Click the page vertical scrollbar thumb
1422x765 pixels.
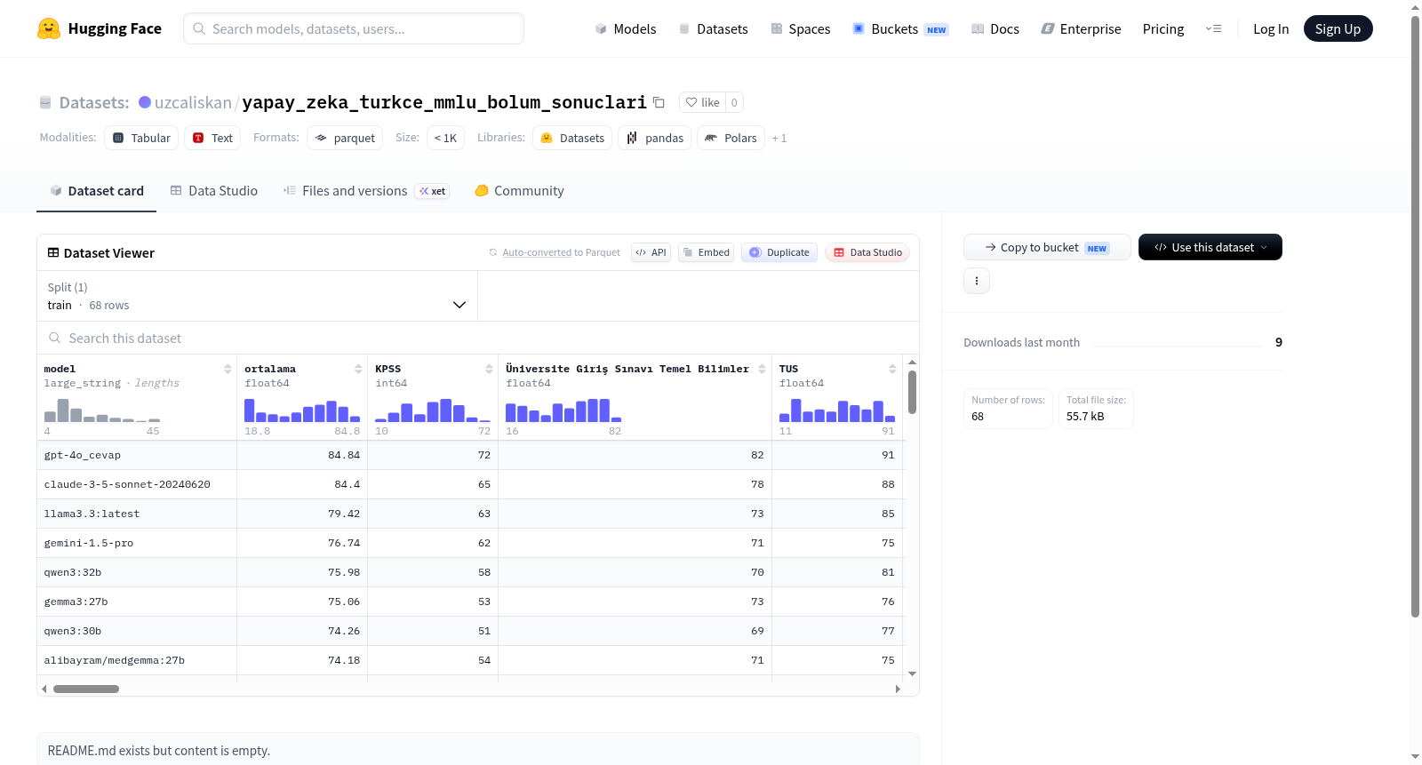[1415, 315]
